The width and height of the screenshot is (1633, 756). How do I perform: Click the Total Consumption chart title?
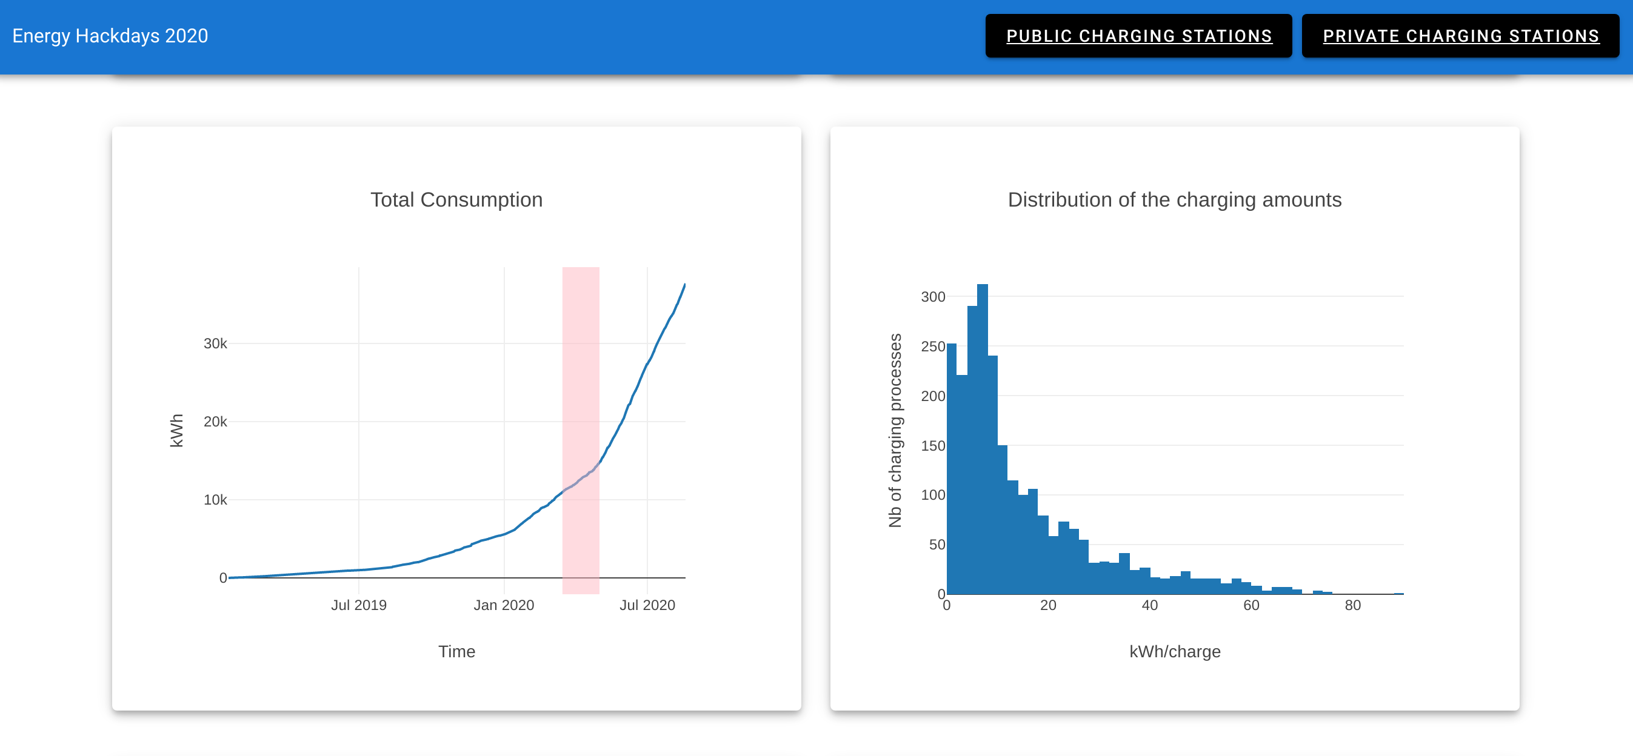[x=456, y=200]
